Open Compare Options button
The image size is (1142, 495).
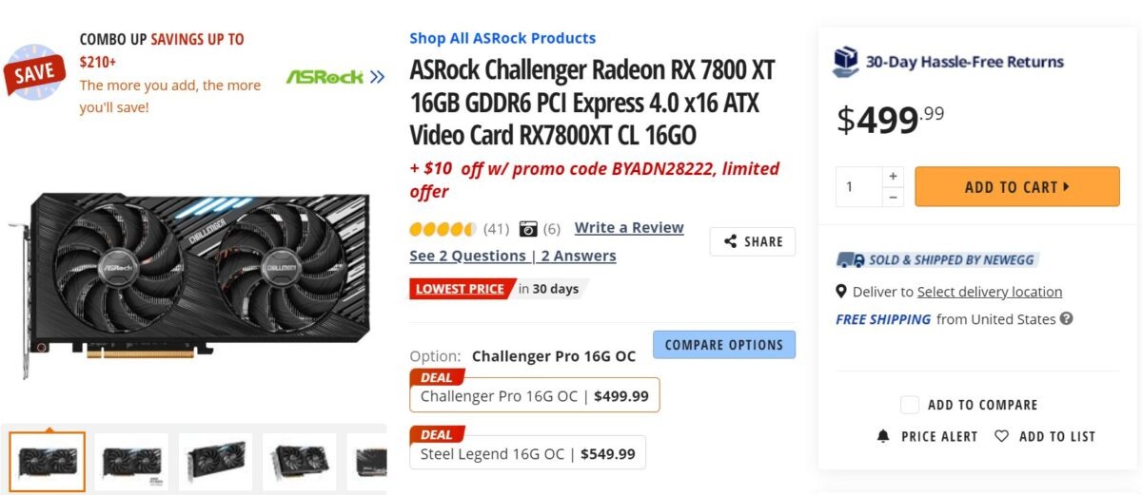pyautogui.click(x=723, y=345)
